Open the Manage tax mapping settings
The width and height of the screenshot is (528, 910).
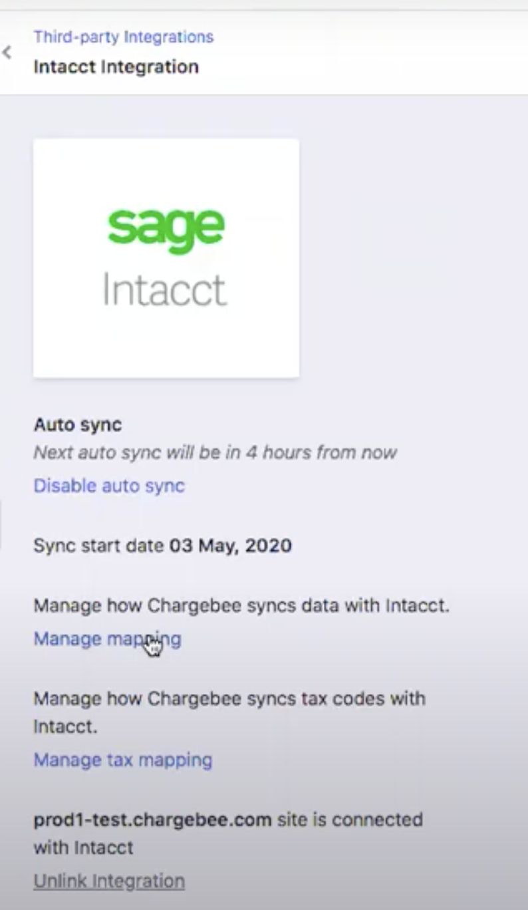(x=122, y=760)
